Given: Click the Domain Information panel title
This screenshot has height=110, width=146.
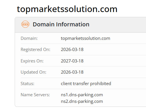Looking at the screenshot, I should [x=61, y=24].
